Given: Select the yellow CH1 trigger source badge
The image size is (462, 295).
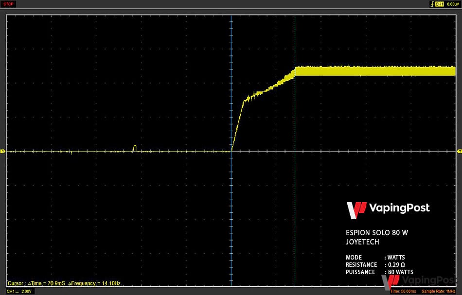Looking at the screenshot, I should (439, 4).
